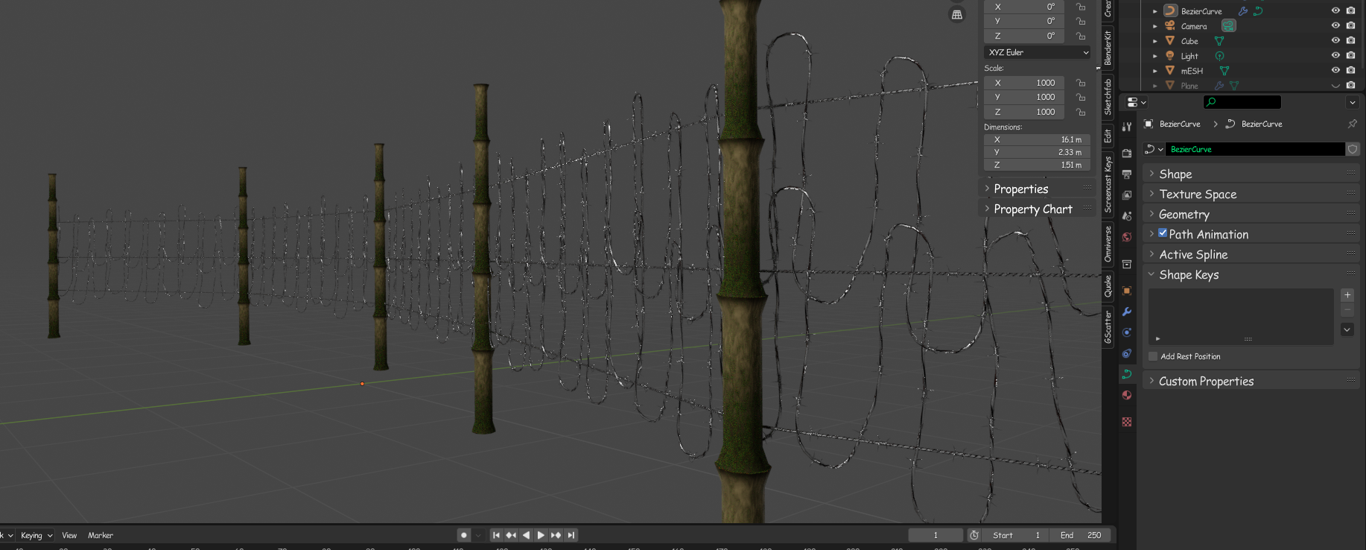Expand the Geometry panel
1366x550 pixels.
click(x=1184, y=214)
